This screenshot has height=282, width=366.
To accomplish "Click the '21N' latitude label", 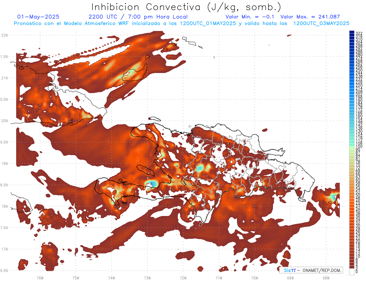I will 5,78.
